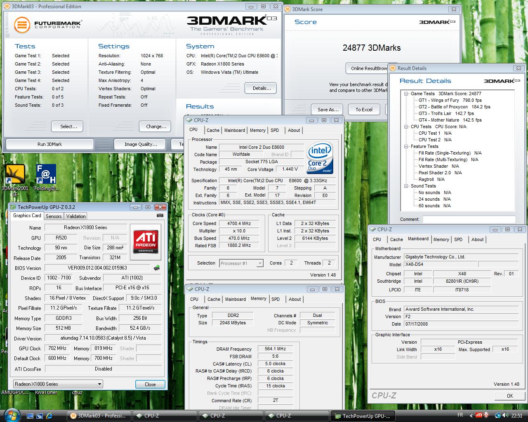The image size is (528, 422).
Task: Click GPU-Z save BIOS chip icon
Action: click(157, 268)
